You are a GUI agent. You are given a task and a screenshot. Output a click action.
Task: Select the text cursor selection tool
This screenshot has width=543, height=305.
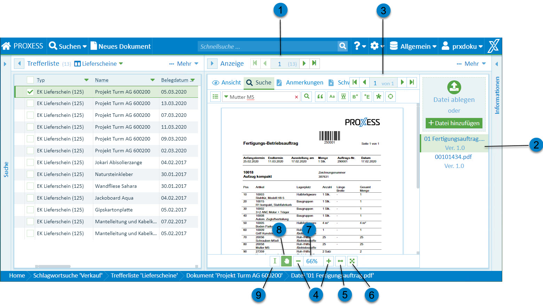pos(275,261)
